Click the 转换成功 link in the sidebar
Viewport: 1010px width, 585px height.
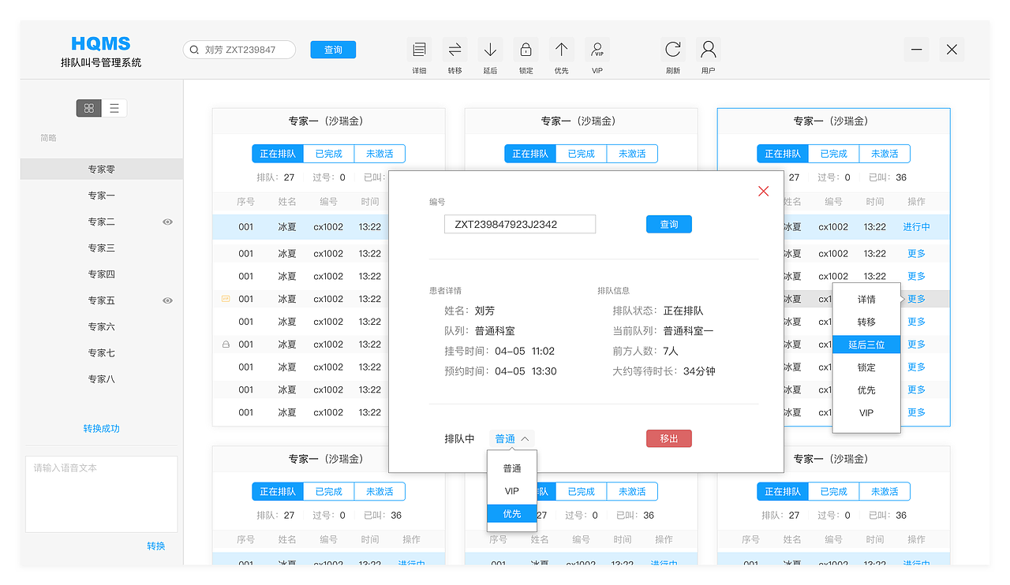101,427
